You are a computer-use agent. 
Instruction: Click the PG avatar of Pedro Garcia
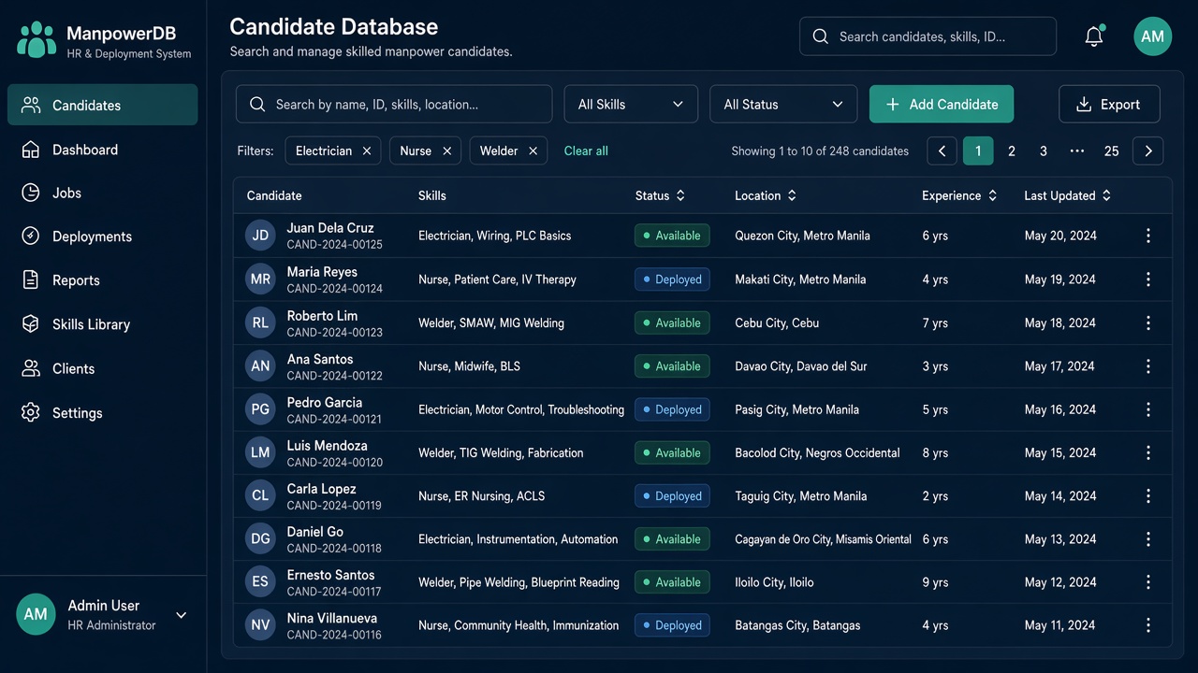[260, 409]
